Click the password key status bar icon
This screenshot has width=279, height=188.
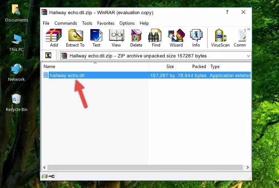point(52,176)
